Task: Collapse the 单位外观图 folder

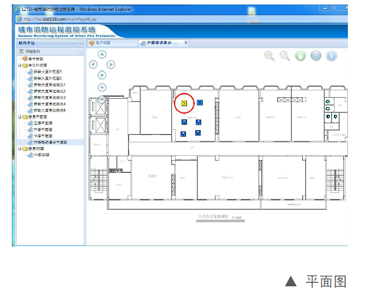Action: 20,65
